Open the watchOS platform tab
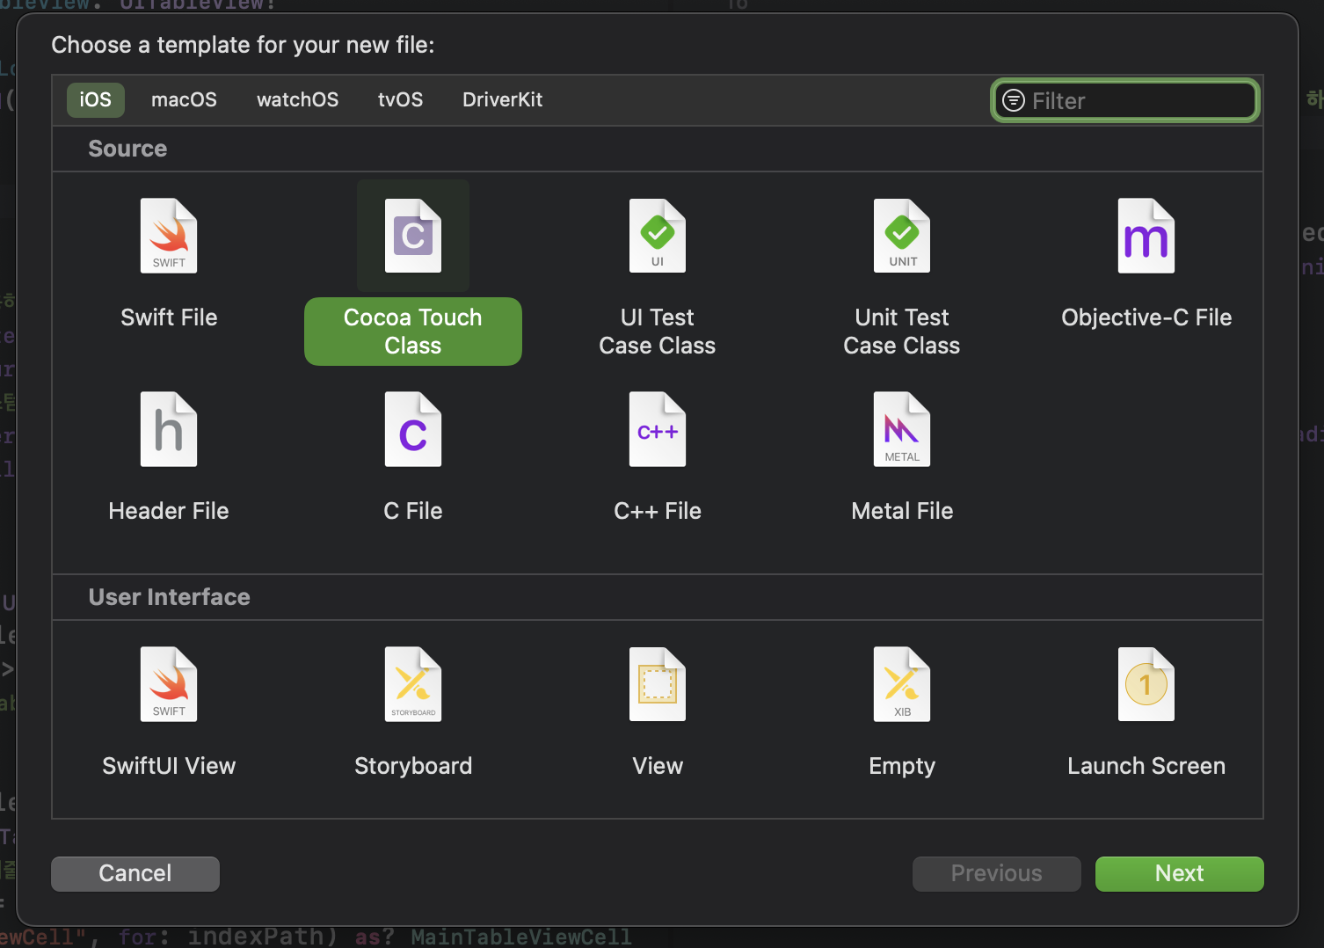1324x948 pixels. [x=297, y=99]
